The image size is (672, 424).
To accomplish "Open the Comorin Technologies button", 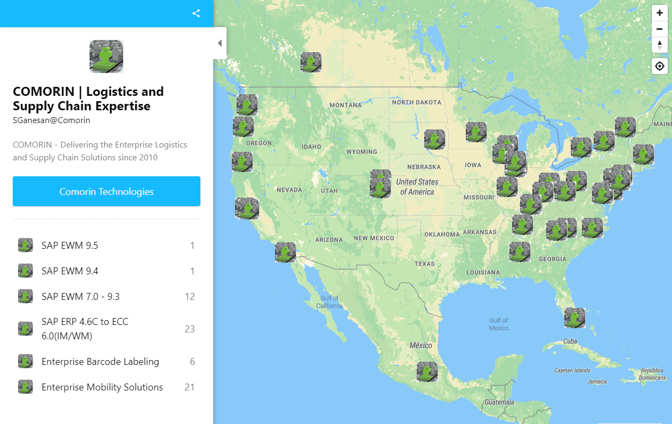I will point(107,191).
